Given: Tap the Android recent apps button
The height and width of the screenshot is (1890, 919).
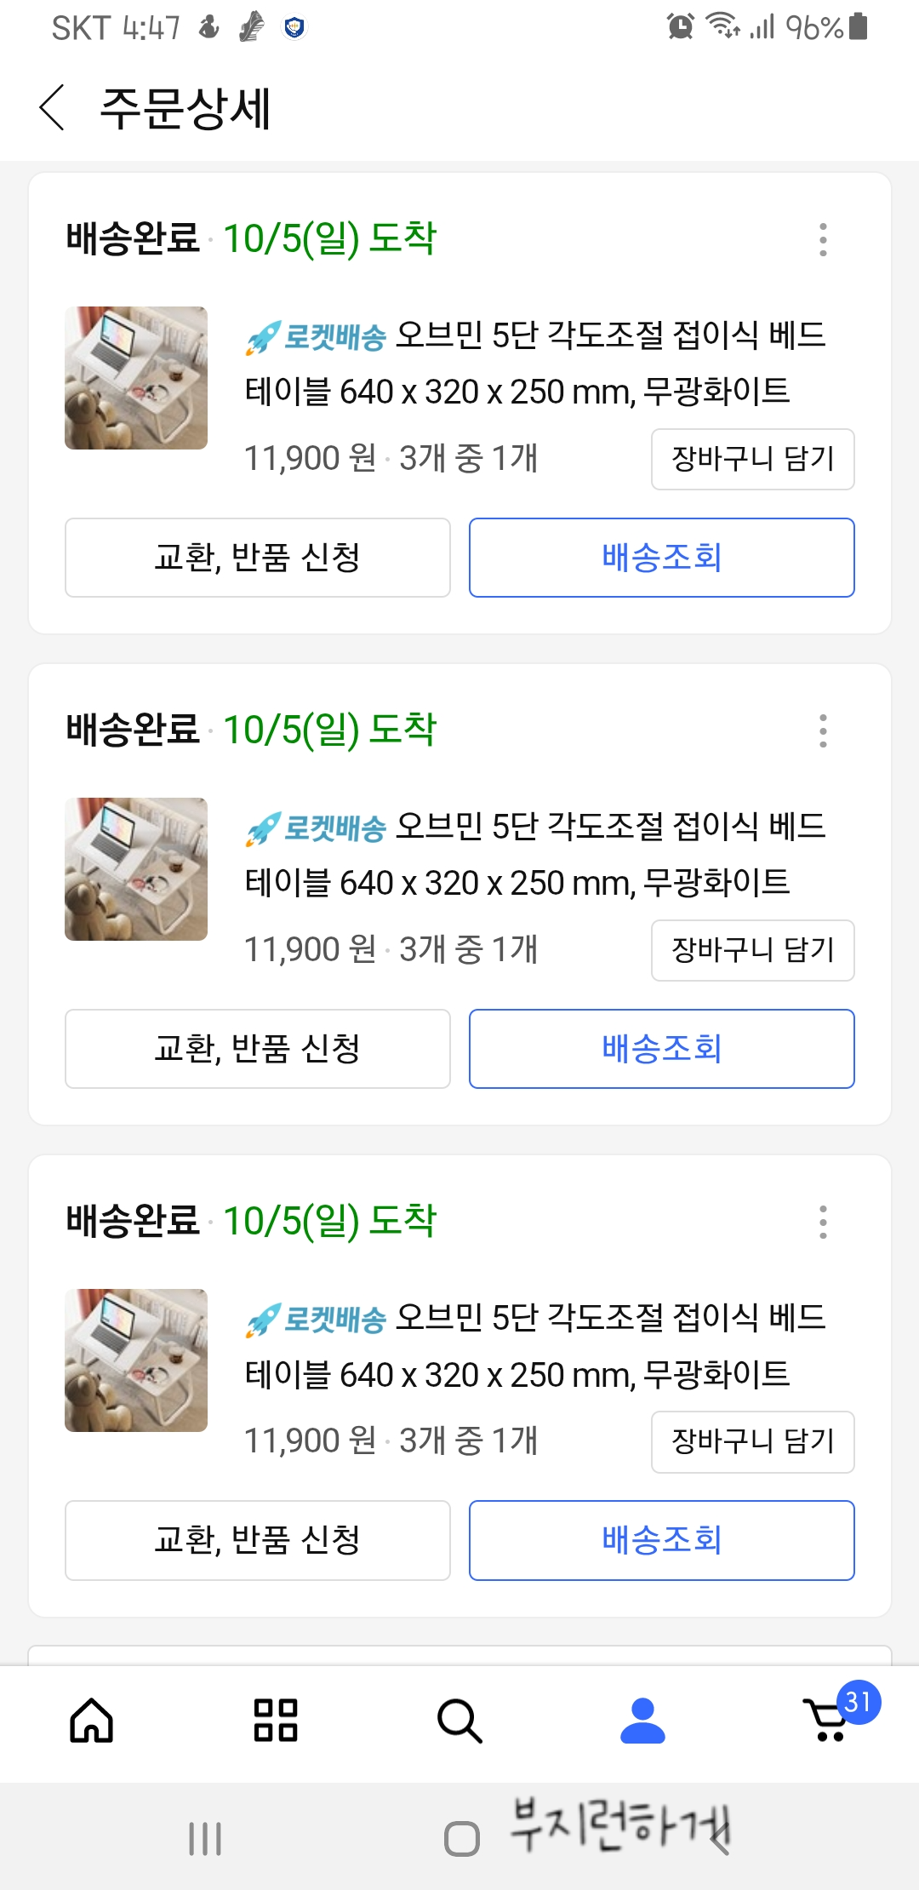Looking at the screenshot, I should [x=205, y=1838].
